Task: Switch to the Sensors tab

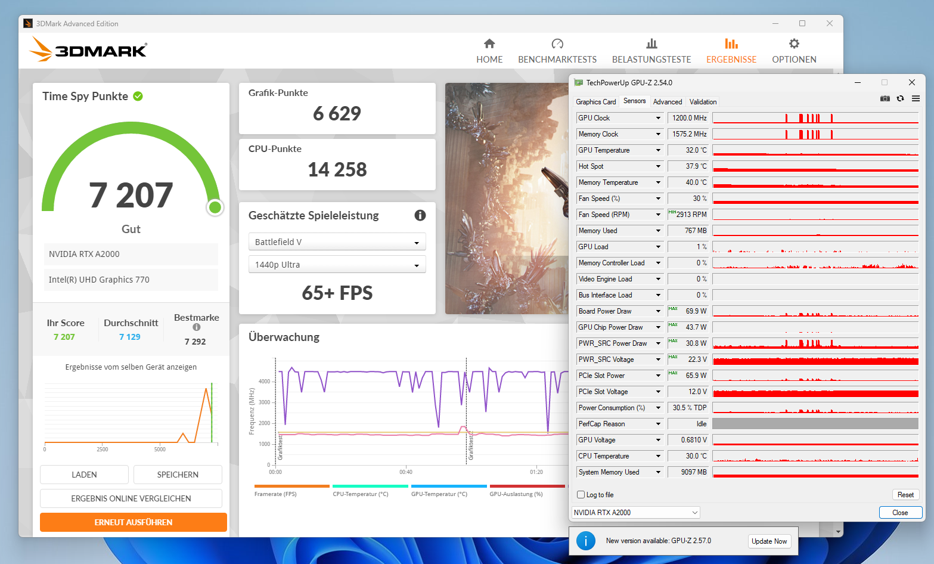Action: tap(634, 101)
